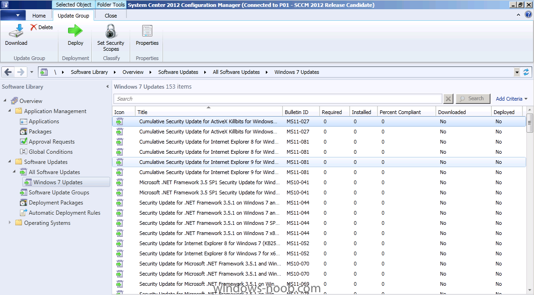Sort by Downloaded column header

tap(464, 112)
